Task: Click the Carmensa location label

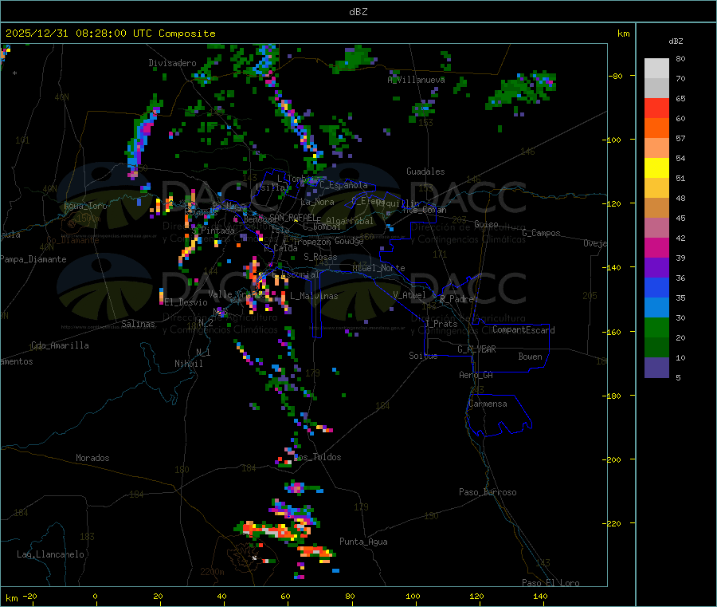Action: pyautogui.click(x=488, y=404)
